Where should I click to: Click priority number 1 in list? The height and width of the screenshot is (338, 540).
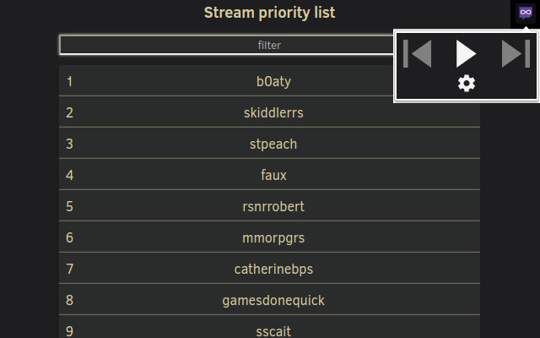point(69,82)
